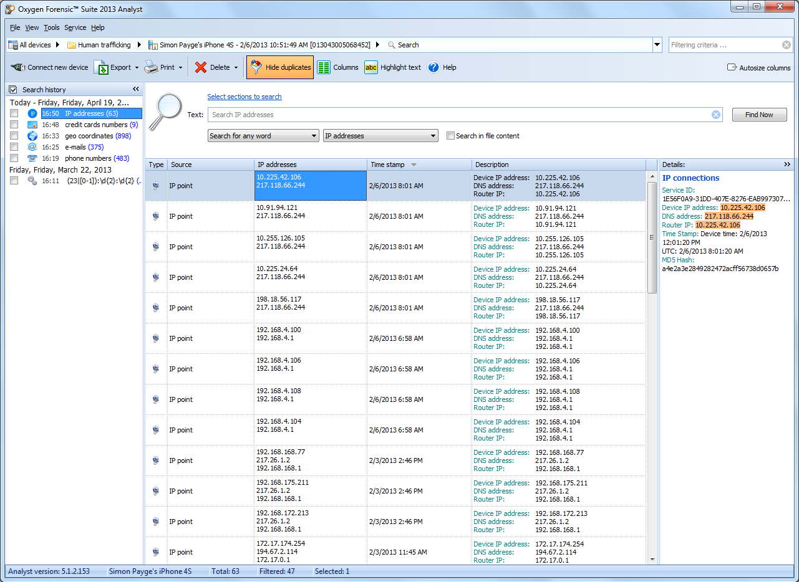The height and width of the screenshot is (582, 799).
Task: Open the Service menu
Action: pyautogui.click(x=75, y=27)
